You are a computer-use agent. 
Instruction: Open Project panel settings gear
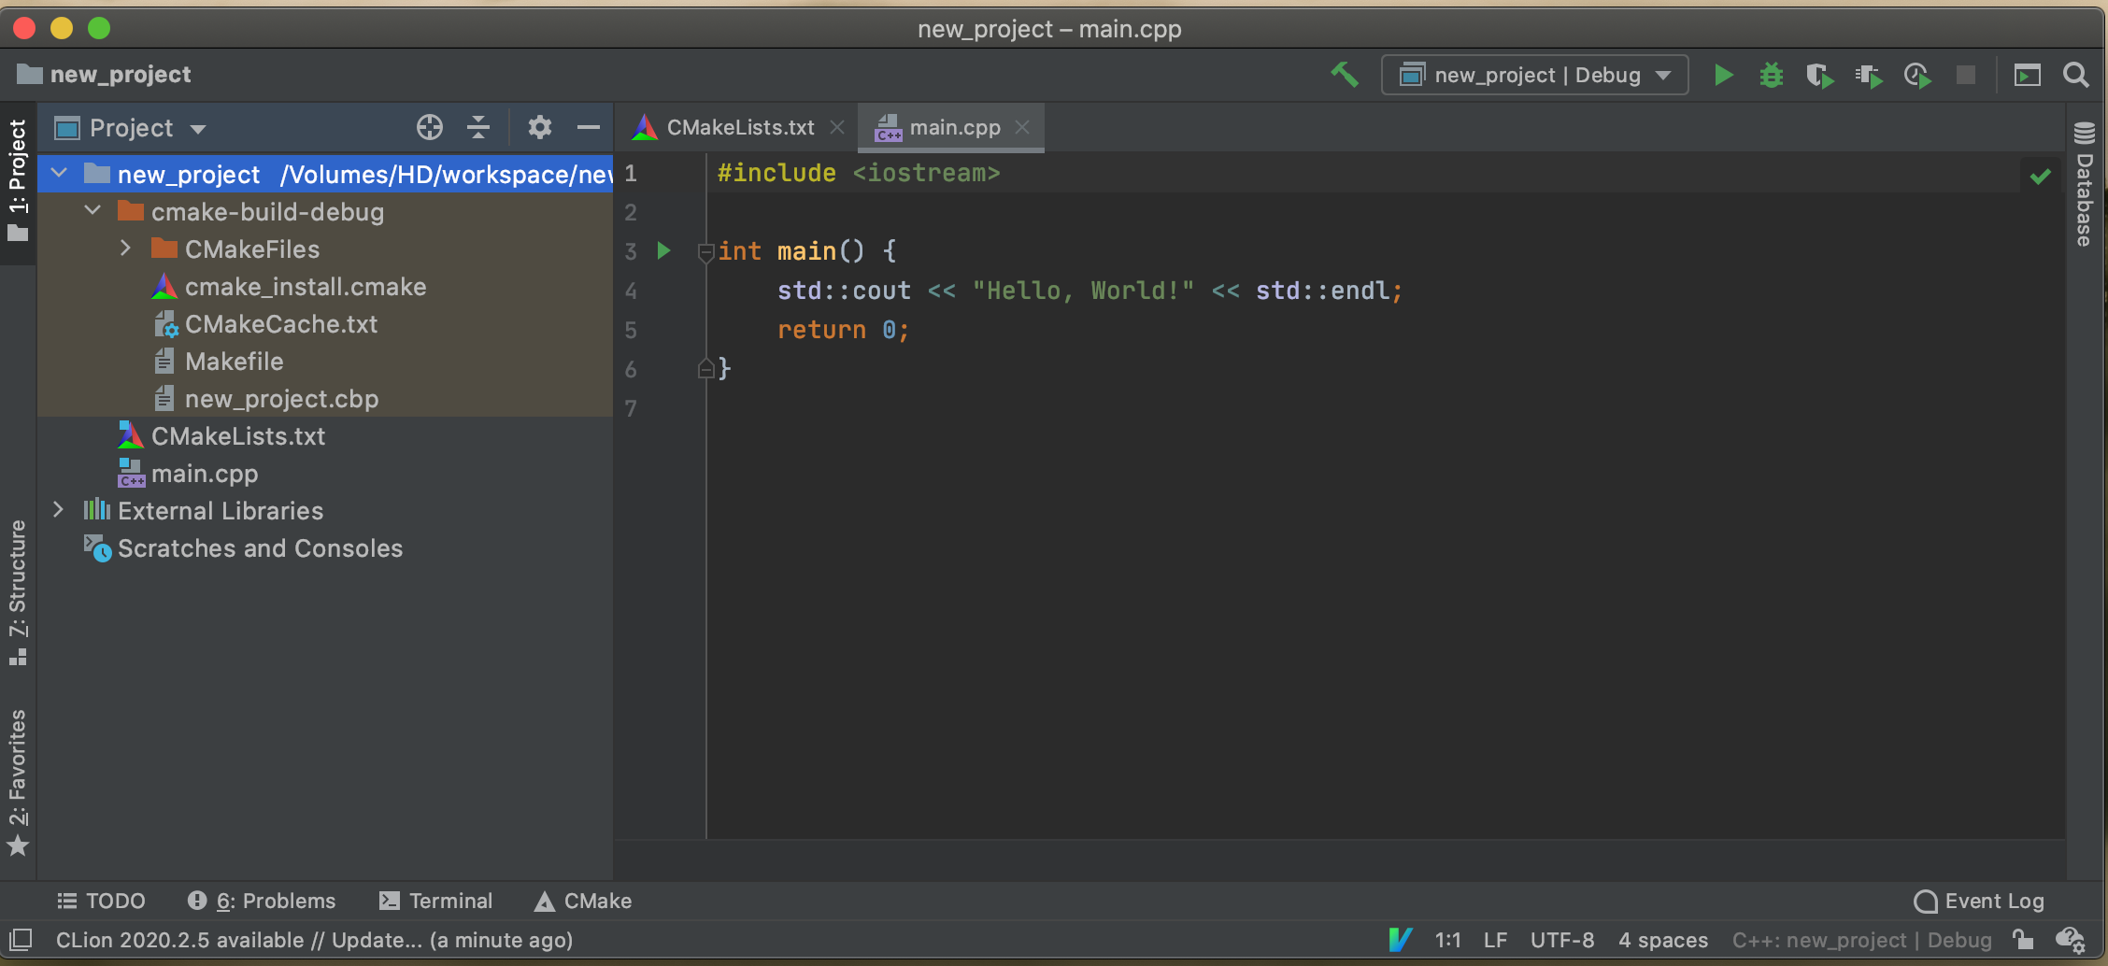[539, 127]
